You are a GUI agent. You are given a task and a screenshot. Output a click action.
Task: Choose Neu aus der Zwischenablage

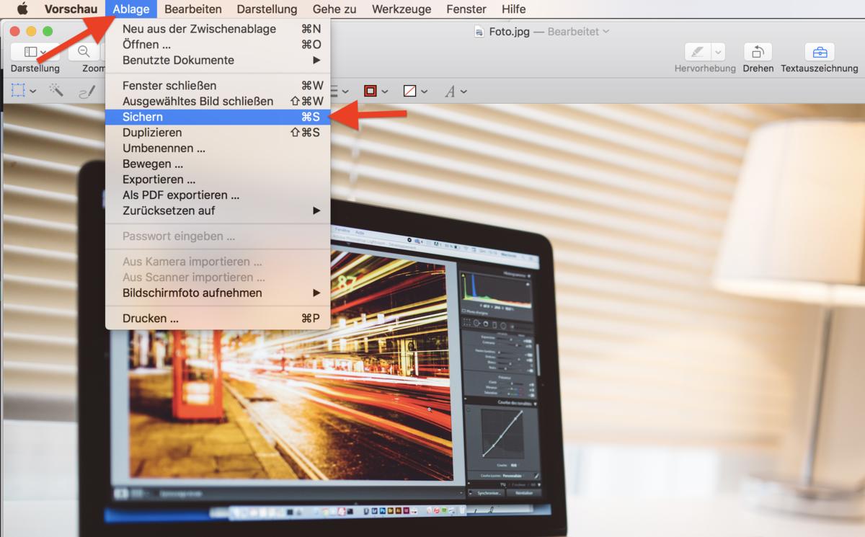click(x=218, y=29)
